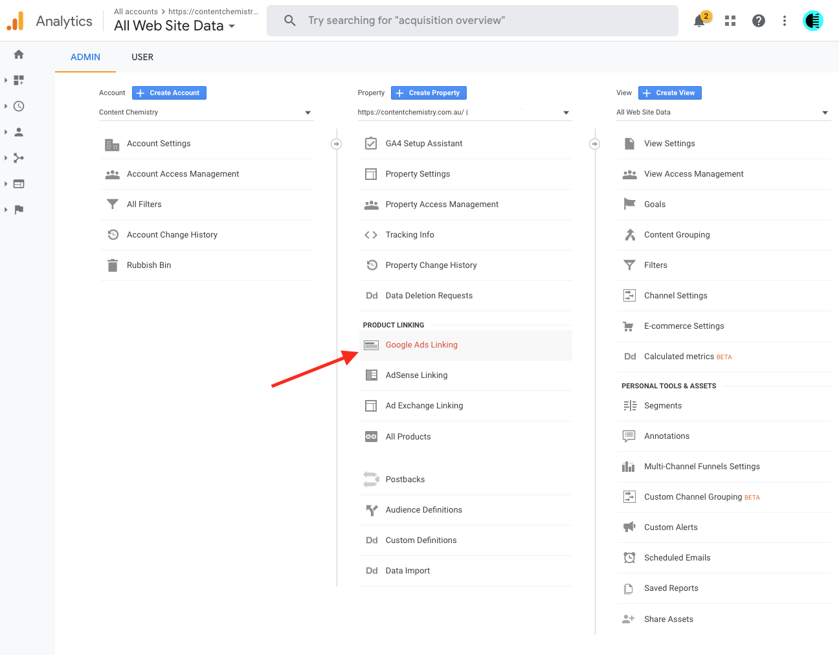Open the property selector dropdown
The height and width of the screenshot is (655, 839).
click(x=464, y=112)
